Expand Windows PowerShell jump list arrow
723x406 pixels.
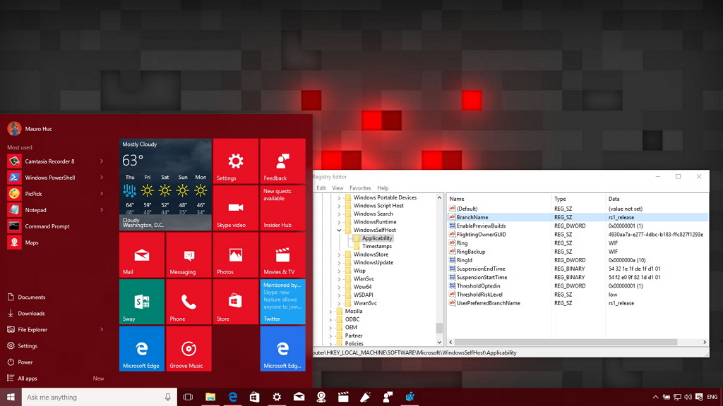(102, 178)
